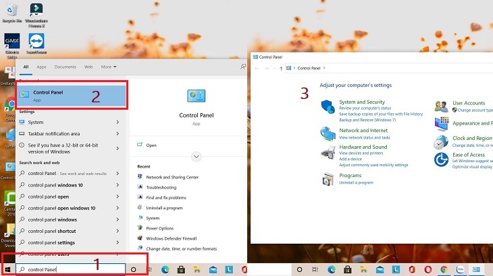
Task: Expand more actions chevron under Open
Action: [197, 156]
